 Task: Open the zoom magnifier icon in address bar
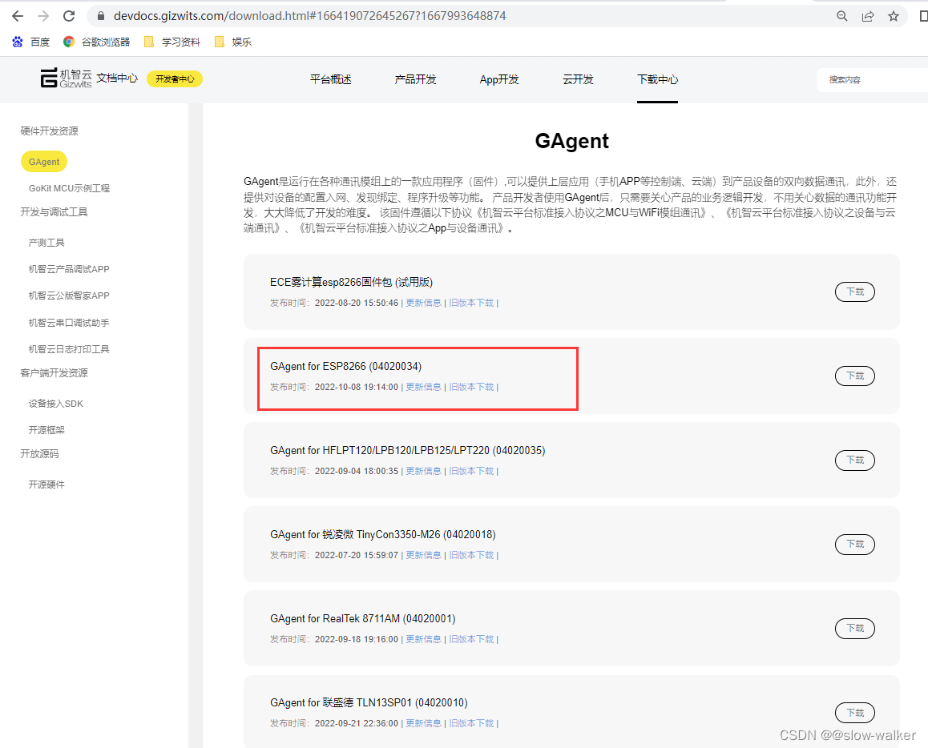point(841,16)
